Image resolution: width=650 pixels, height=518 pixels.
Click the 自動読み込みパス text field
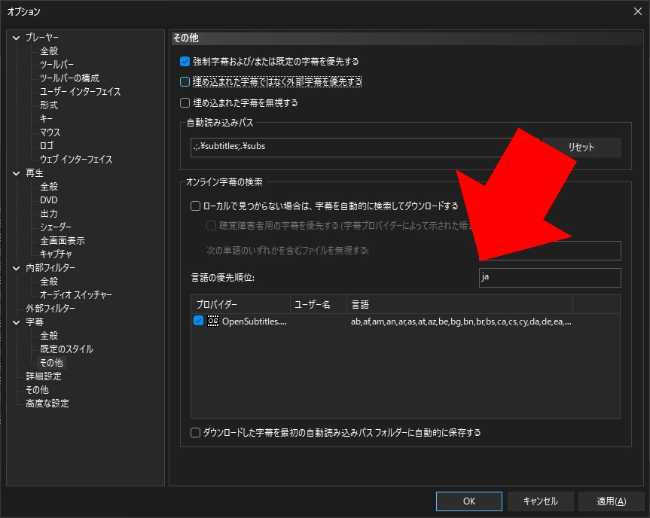coord(364,147)
